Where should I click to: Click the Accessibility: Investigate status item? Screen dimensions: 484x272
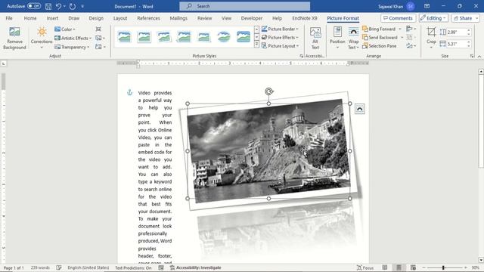click(x=195, y=267)
